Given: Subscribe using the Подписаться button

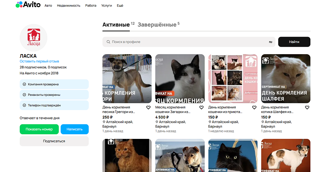Looking at the screenshot, I should point(54,141).
